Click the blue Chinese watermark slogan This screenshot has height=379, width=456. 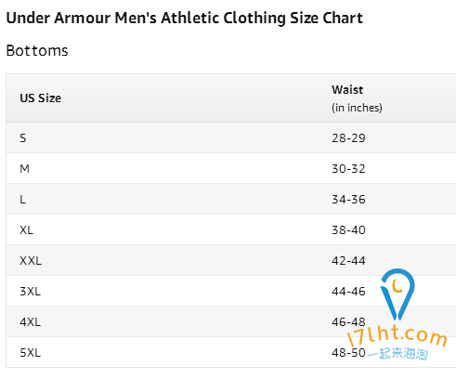coord(398,354)
